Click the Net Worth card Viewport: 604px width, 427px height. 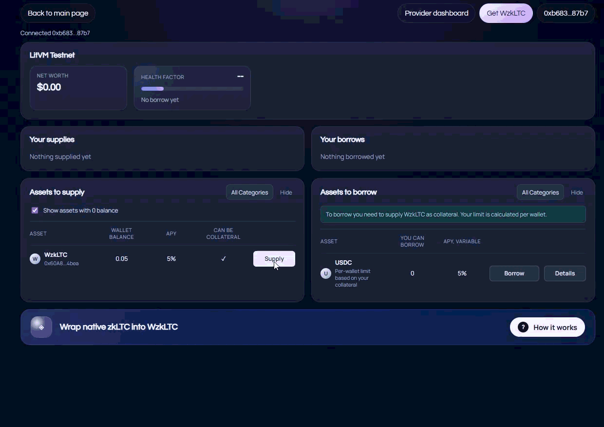[78, 88]
